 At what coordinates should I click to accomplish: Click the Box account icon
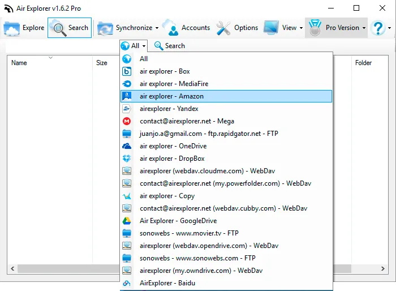[127, 71]
